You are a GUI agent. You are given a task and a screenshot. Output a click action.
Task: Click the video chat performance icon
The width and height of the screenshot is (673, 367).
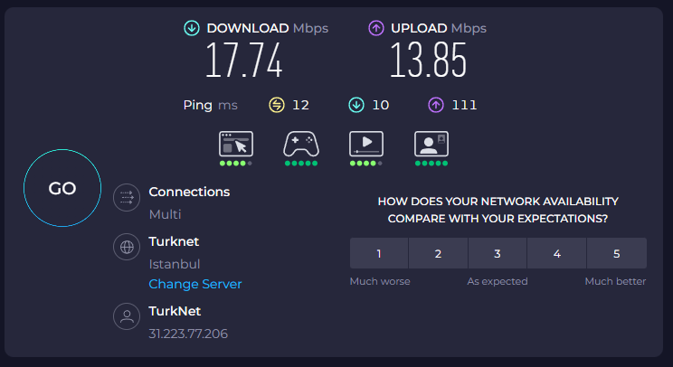pos(431,144)
